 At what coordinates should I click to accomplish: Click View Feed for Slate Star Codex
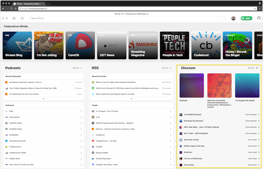[x=254, y=140]
